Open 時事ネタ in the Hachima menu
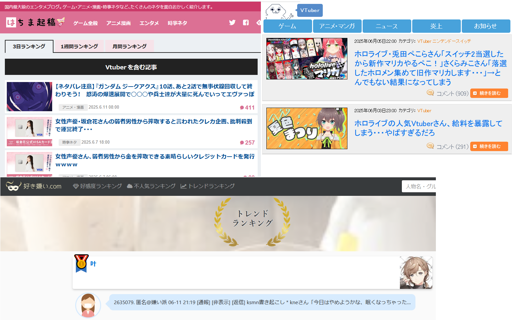 tap(177, 23)
